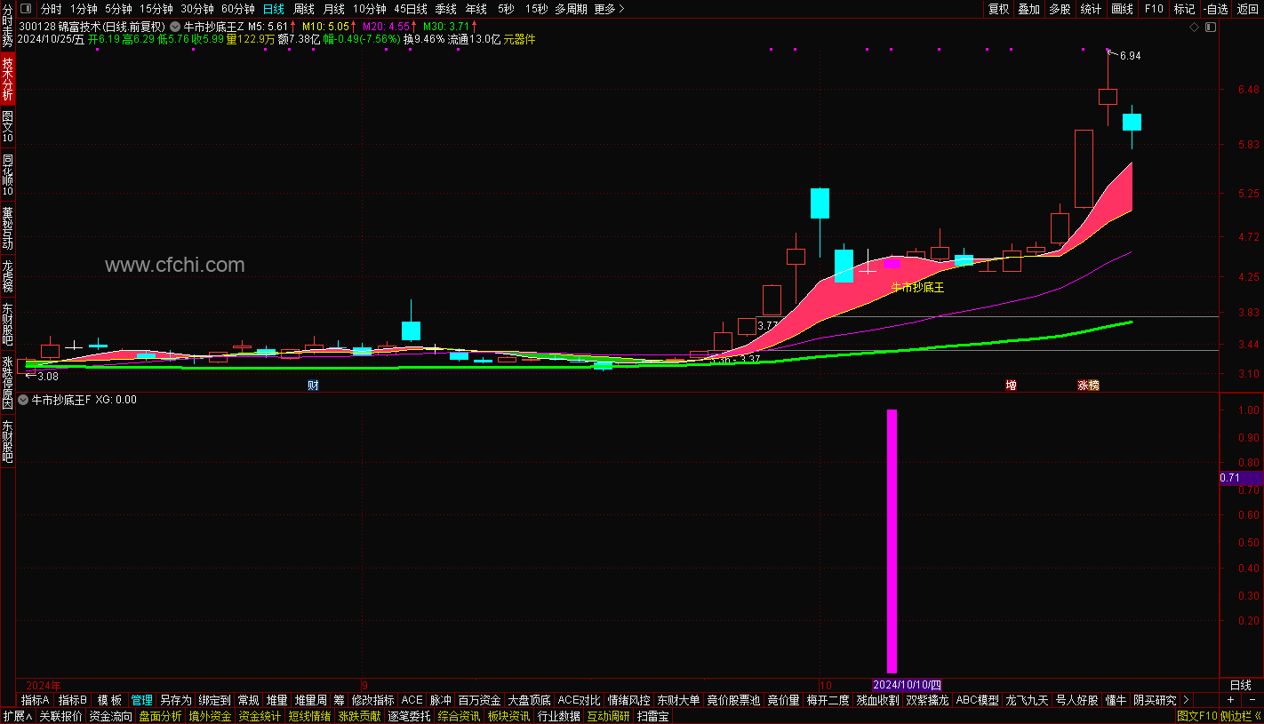Image resolution: width=1264 pixels, height=724 pixels.
Task: Open 资金流向 bottom tab
Action: tap(110, 716)
